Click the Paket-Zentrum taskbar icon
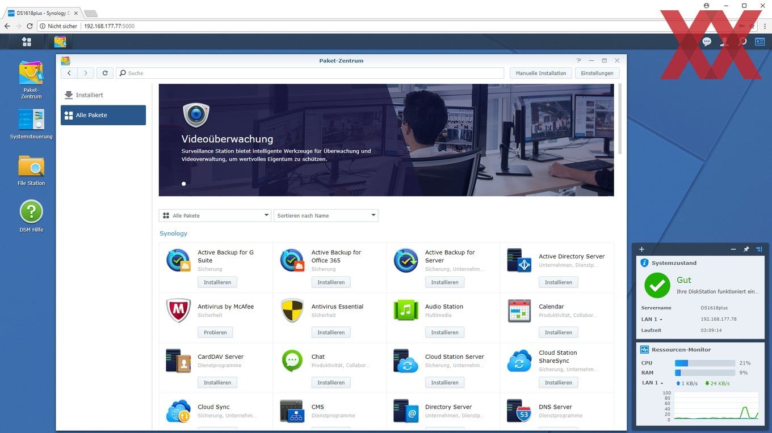 [60, 41]
